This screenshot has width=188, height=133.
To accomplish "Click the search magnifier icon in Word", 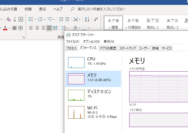I will coord(72,9).
